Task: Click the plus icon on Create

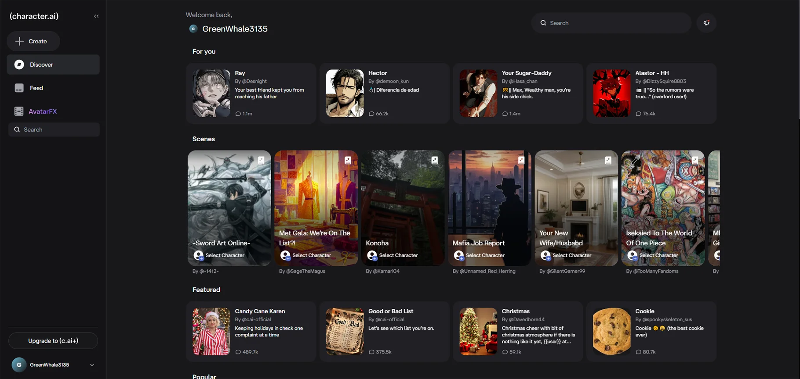Action: 19,41
